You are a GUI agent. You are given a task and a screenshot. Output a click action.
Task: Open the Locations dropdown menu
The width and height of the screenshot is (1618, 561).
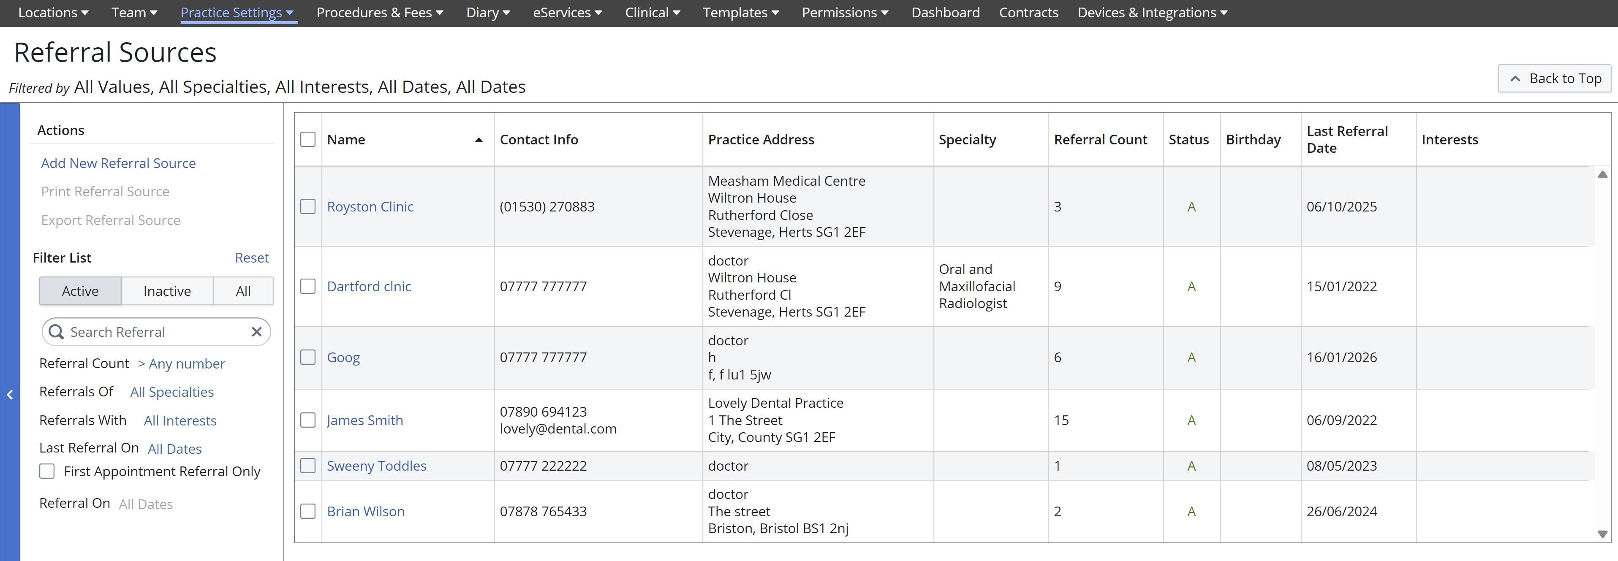(x=53, y=13)
